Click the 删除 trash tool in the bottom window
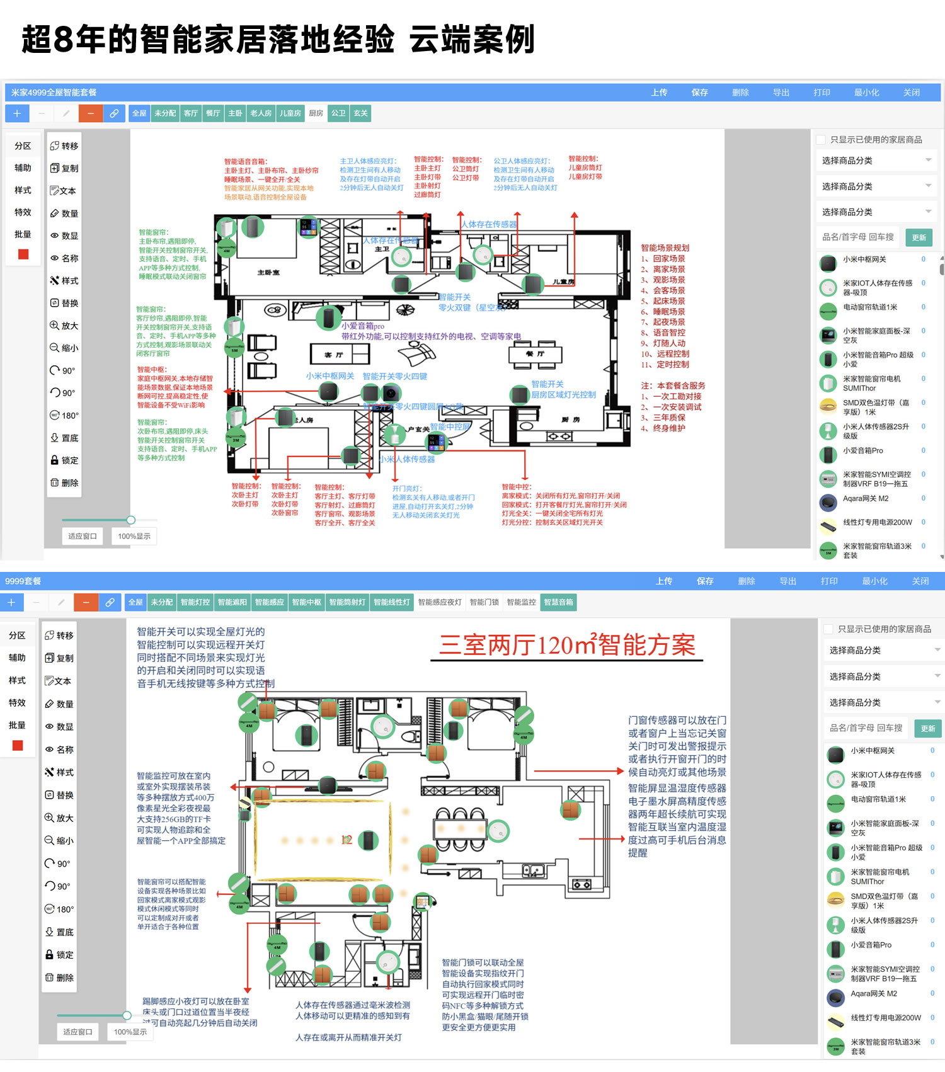The image size is (945, 1072). (x=59, y=978)
